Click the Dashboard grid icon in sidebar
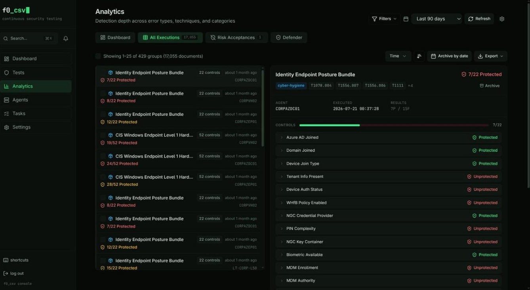530x290 pixels. tap(6, 59)
